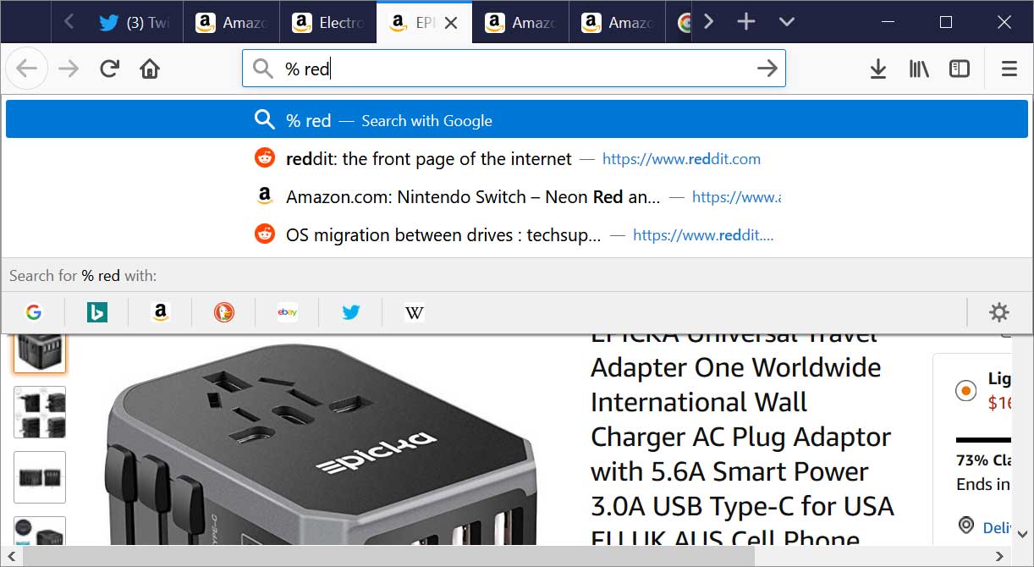Search with Bing one-off engine icon
The width and height of the screenshot is (1034, 567).
pos(96,312)
